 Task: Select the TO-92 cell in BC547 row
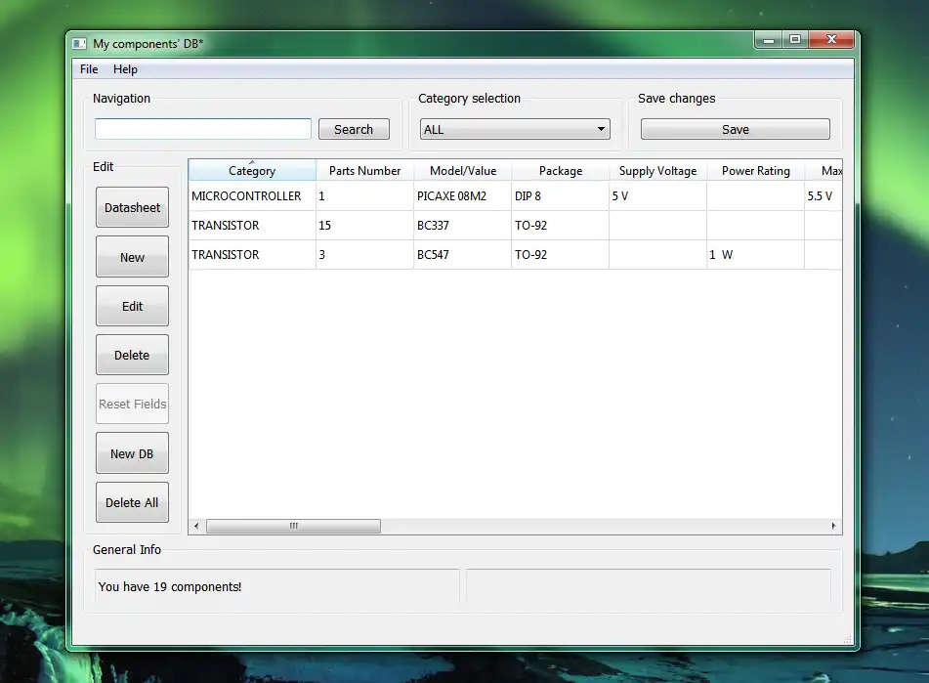point(561,255)
